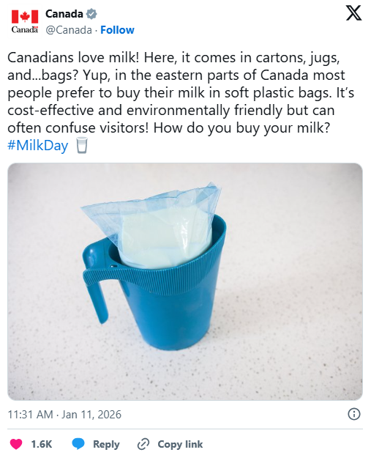371x455 pixels.
Task: Click the reply speech bubble icon
Action: pyautogui.click(x=78, y=444)
